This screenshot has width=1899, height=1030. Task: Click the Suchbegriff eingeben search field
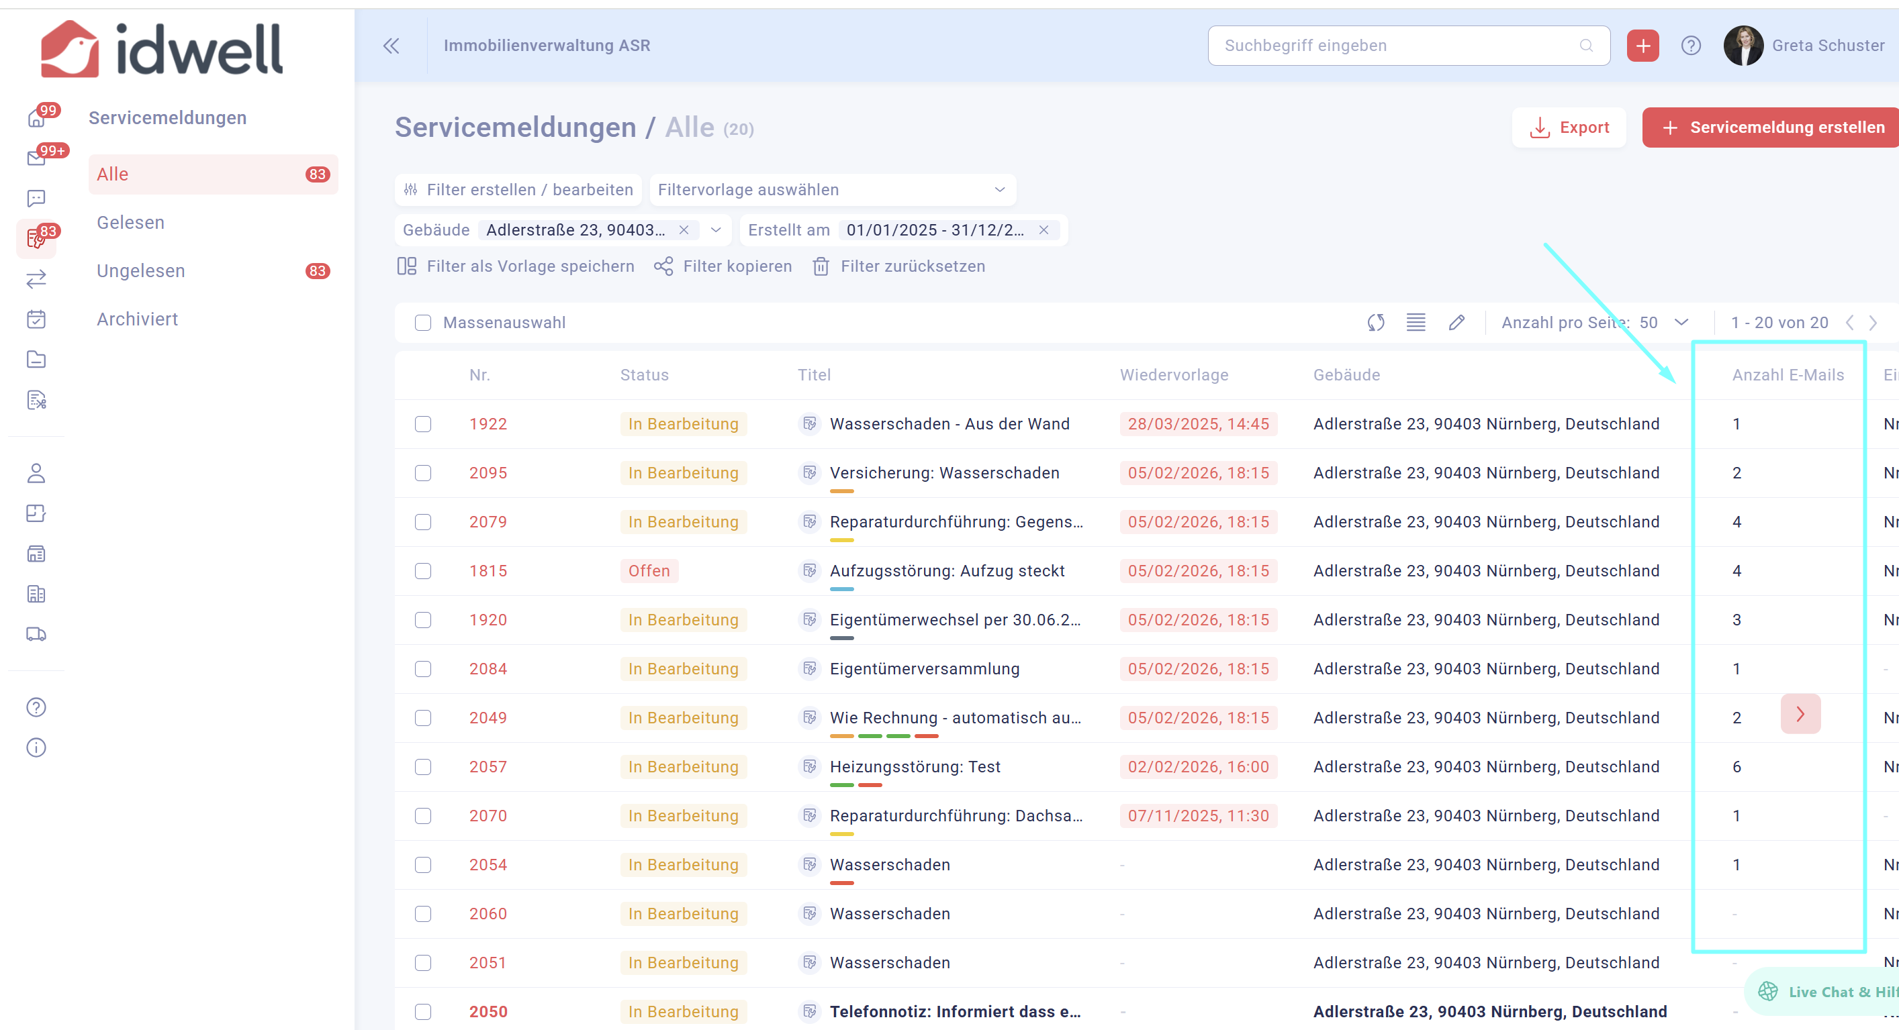[1401, 46]
